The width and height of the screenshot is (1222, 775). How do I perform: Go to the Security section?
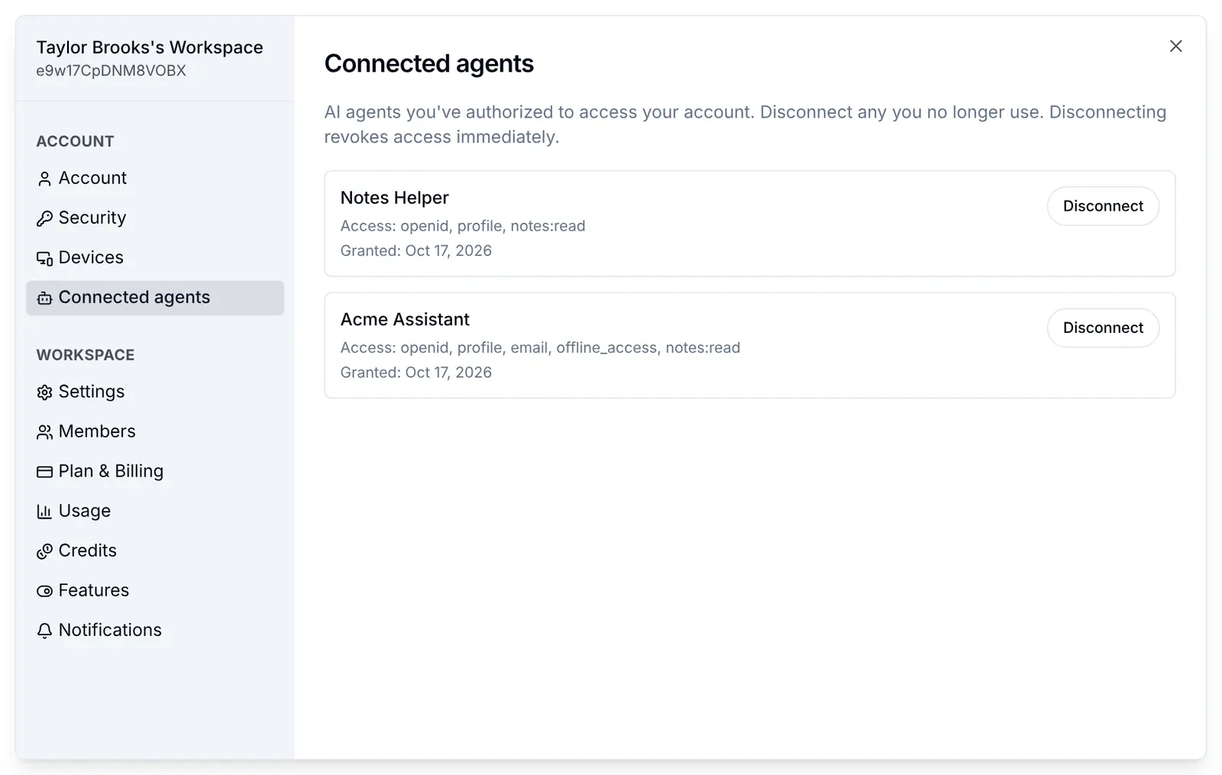pos(155,218)
